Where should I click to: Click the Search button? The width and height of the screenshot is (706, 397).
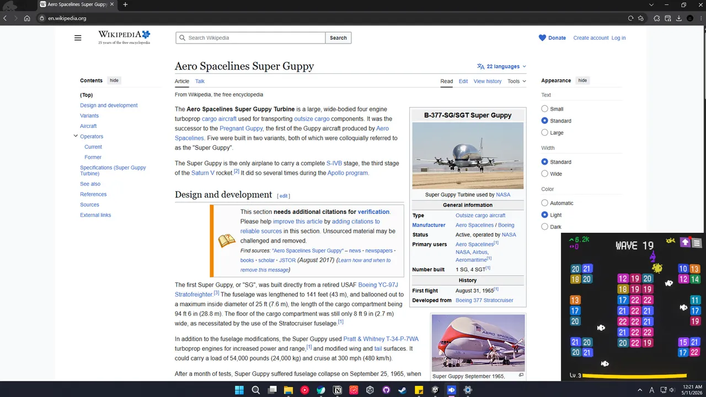pyautogui.click(x=338, y=38)
